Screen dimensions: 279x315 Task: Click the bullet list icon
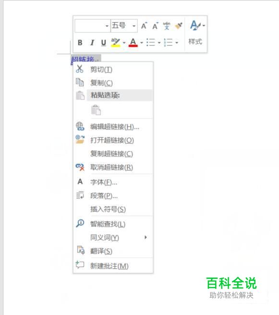click(151, 42)
